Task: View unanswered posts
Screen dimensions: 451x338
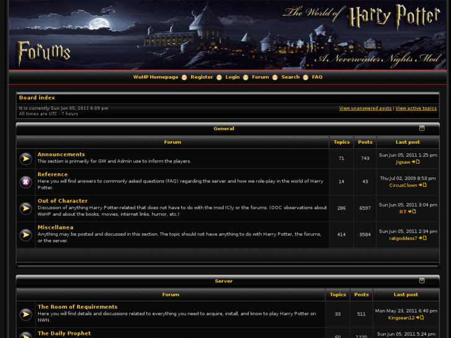Action: click(365, 109)
